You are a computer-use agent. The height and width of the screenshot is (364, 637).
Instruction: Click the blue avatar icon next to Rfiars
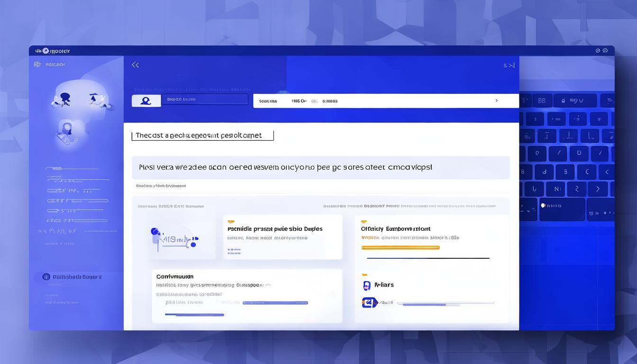pos(366,285)
